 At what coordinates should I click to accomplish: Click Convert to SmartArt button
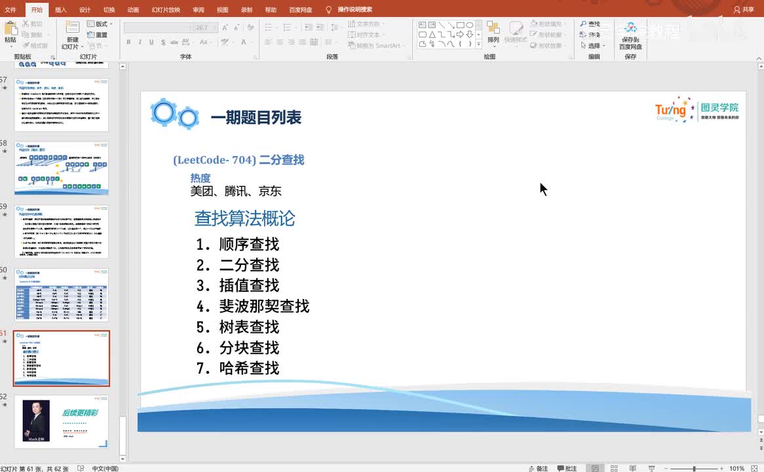pyautogui.click(x=375, y=45)
